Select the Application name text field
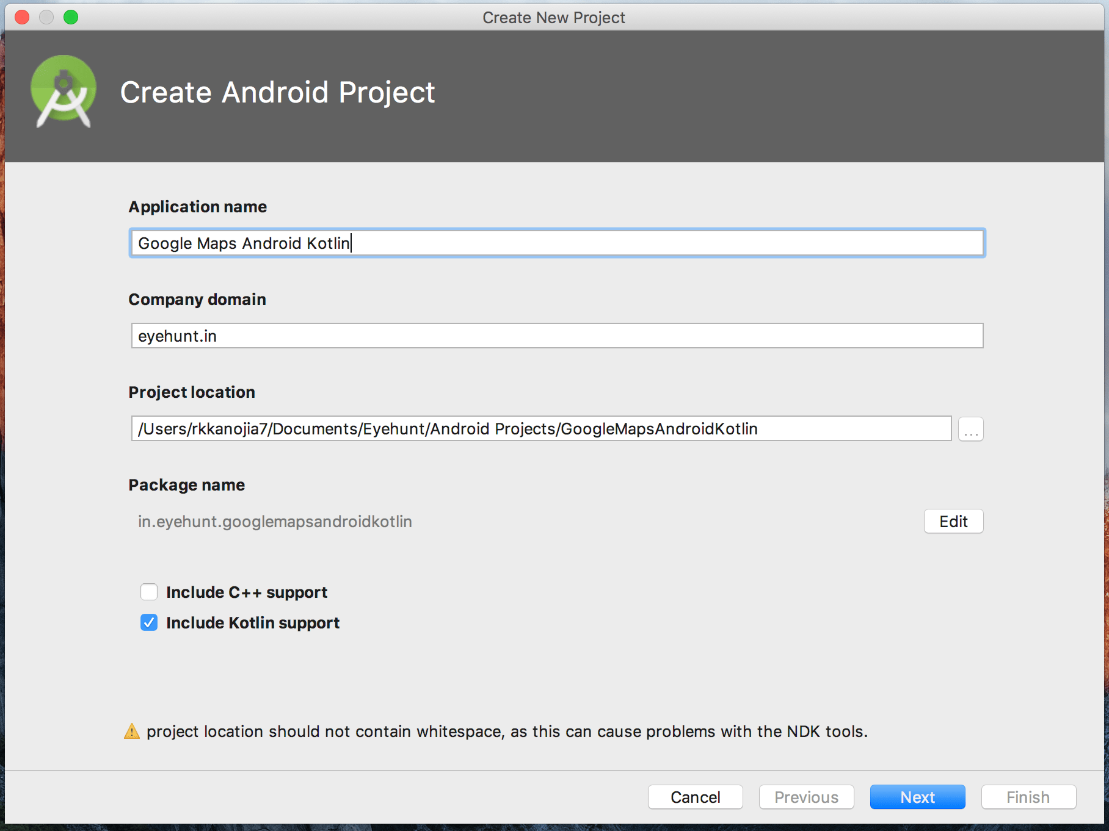 556,243
